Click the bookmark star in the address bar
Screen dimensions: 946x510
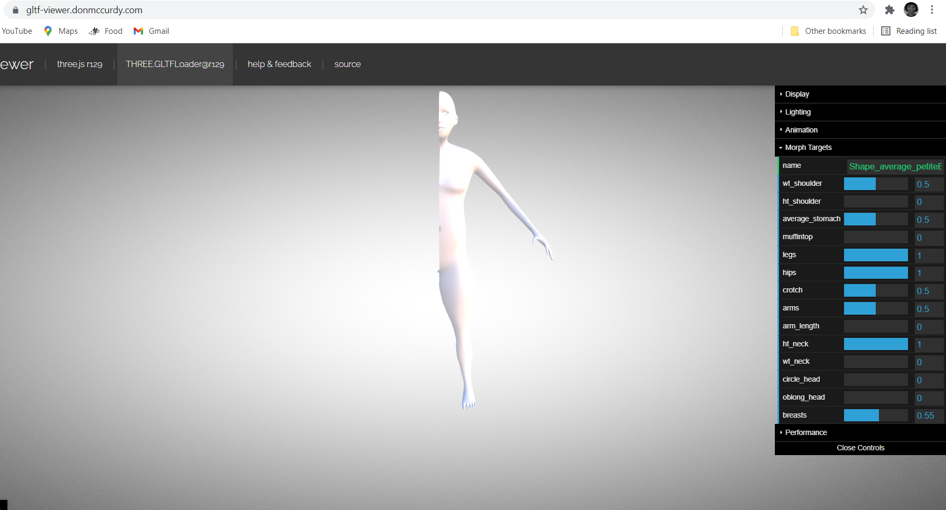coord(863,10)
